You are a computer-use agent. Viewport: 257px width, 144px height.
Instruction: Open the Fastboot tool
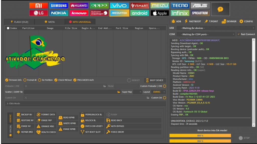(193, 21)
